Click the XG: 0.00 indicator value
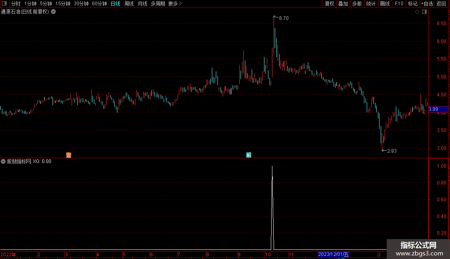450x259 pixels. pyautogui.click(x=42, y=161)
